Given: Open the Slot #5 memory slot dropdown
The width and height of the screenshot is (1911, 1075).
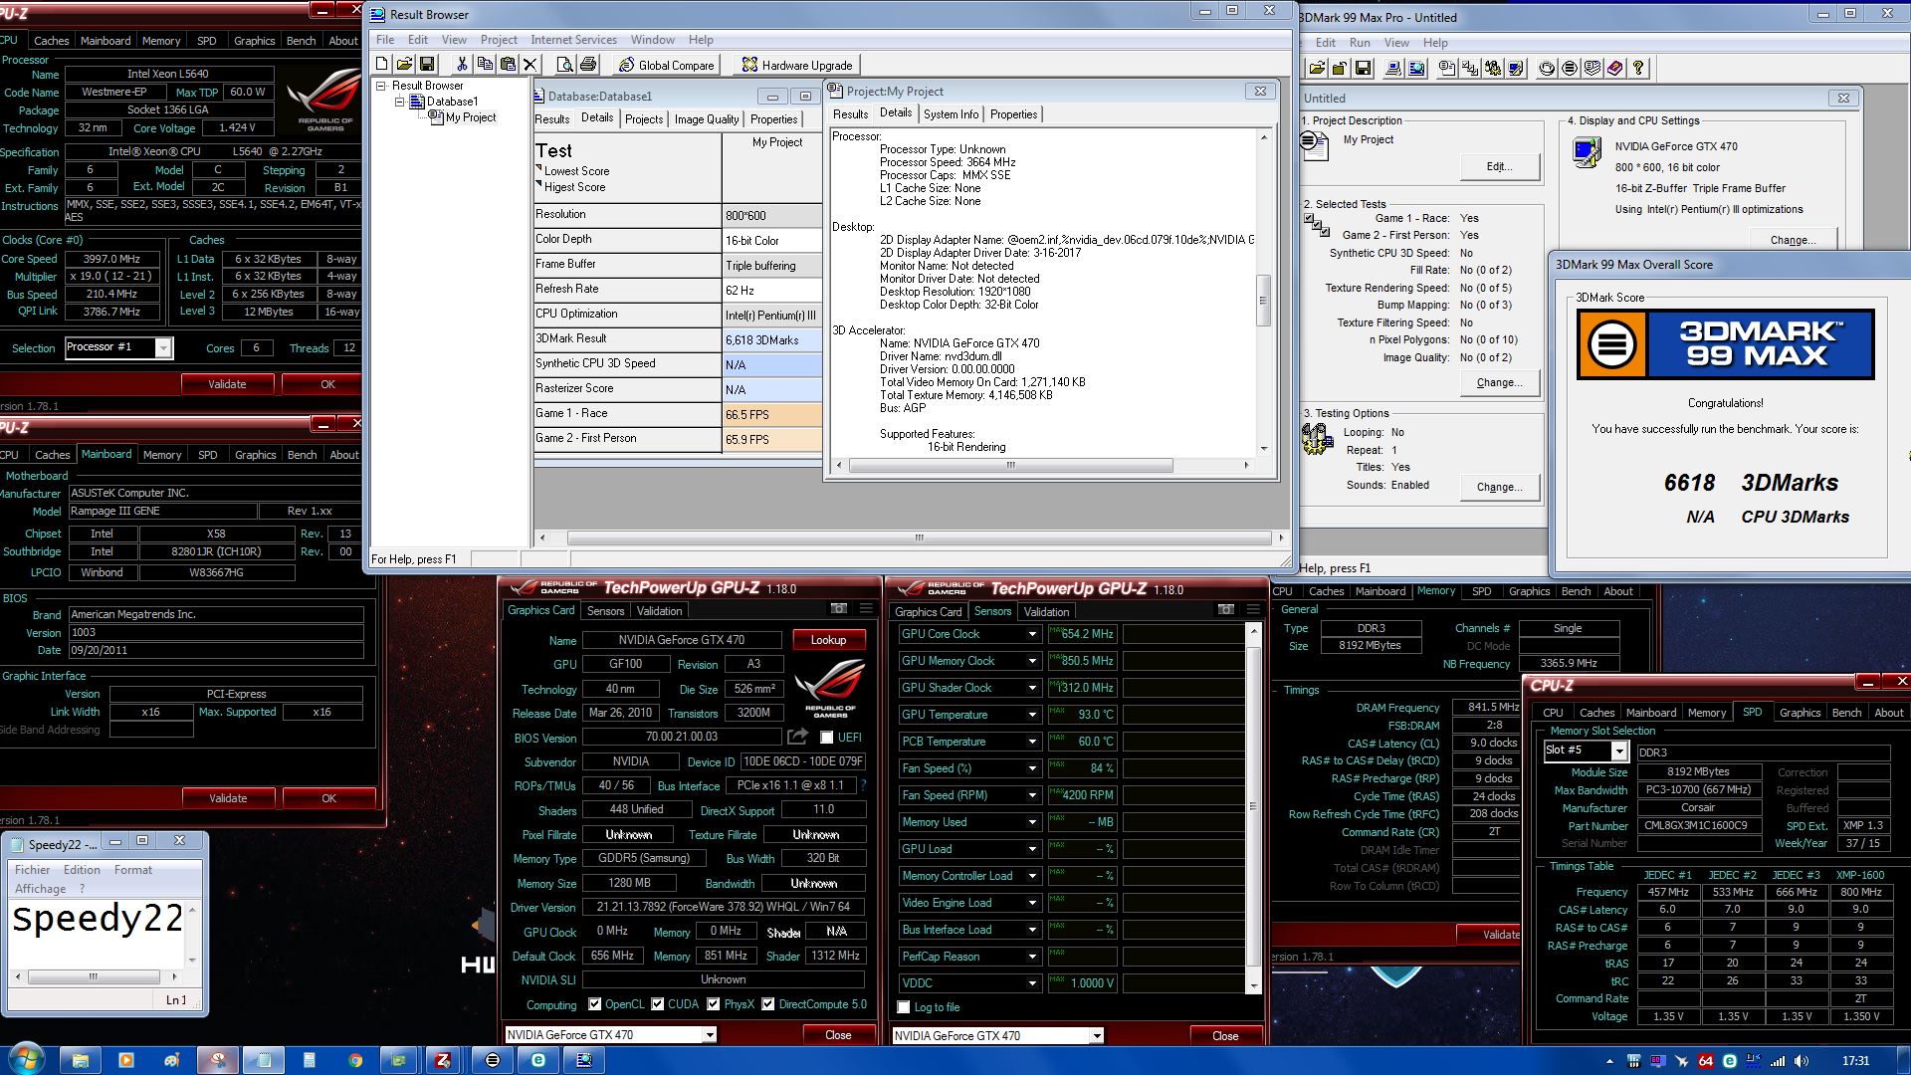Looking at the screenshot, I should 1619,752.
